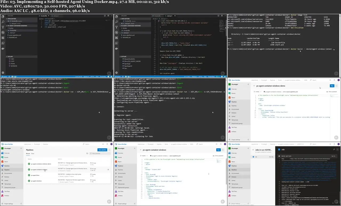
Task: Select Job row in Jobs in run frame
Action: 263,157
